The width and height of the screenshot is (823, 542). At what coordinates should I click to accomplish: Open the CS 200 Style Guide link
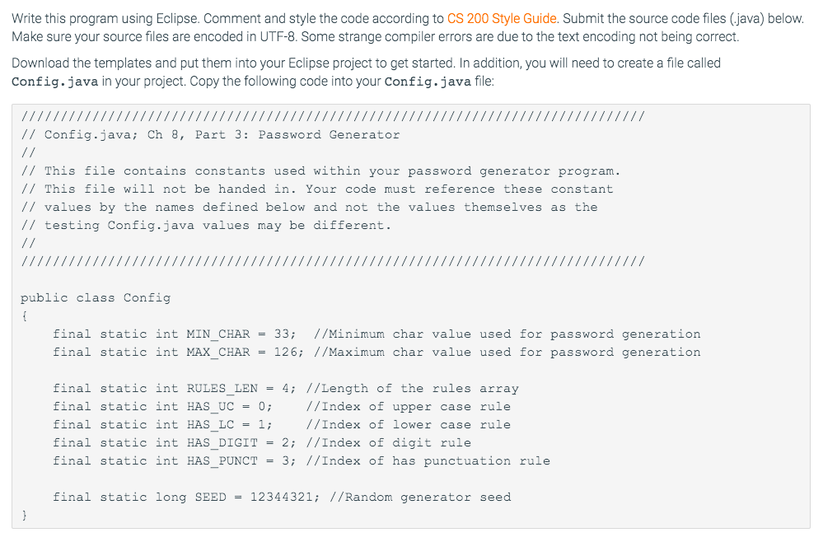tap(501, 19)
